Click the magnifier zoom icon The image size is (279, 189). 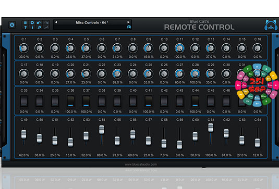click(x=39, y=28)
